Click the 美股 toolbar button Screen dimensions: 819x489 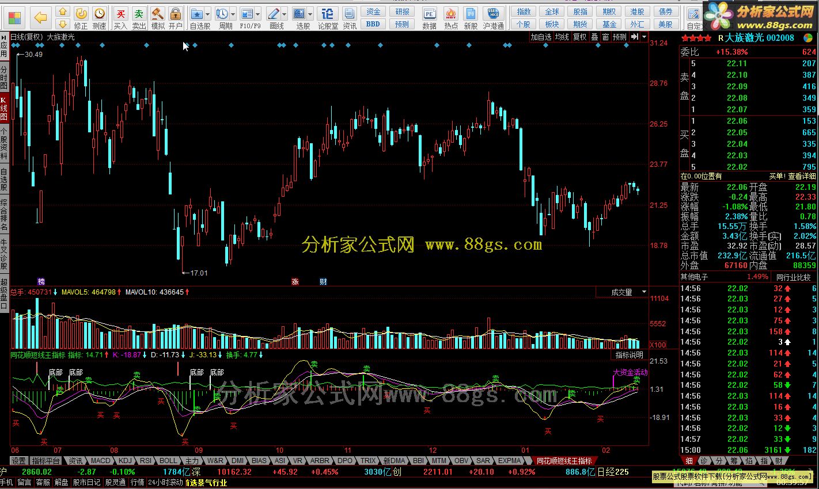(665, 24)
